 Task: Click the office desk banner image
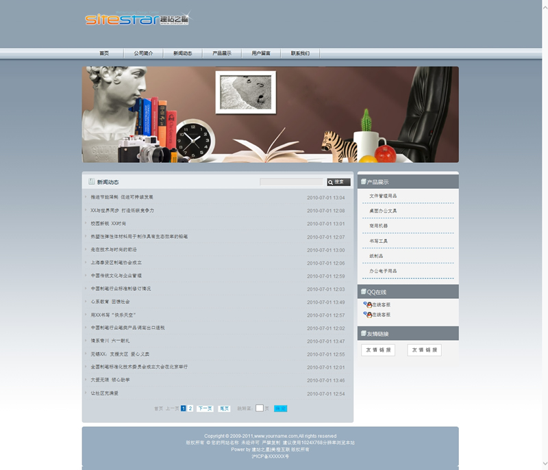tap(270, 114)
